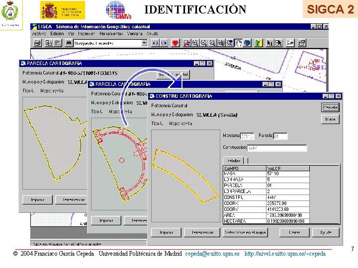Click the AREA row in details table

[x=266, y=215]
